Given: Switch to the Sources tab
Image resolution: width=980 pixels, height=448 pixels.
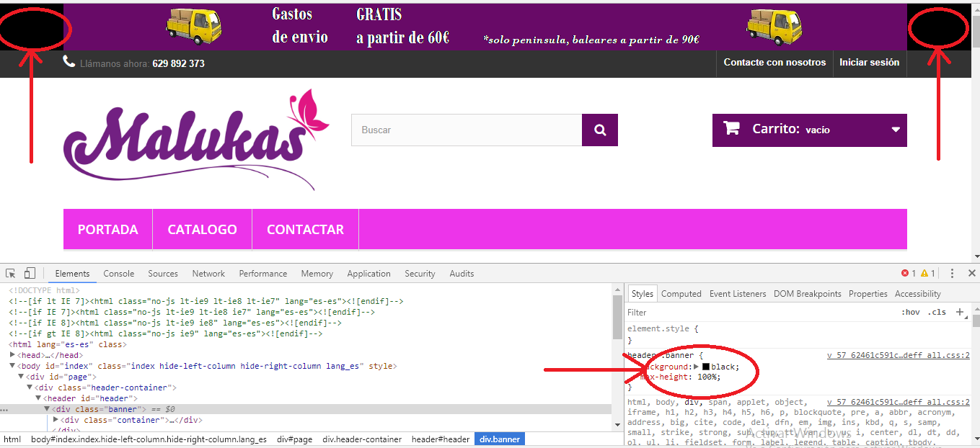Looking at the screenshot, I should point(163,274).
